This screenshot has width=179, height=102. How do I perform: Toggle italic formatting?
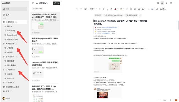[x=104, y=9]
